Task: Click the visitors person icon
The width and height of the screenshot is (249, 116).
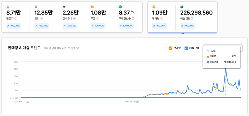Action: coord(8,7)
